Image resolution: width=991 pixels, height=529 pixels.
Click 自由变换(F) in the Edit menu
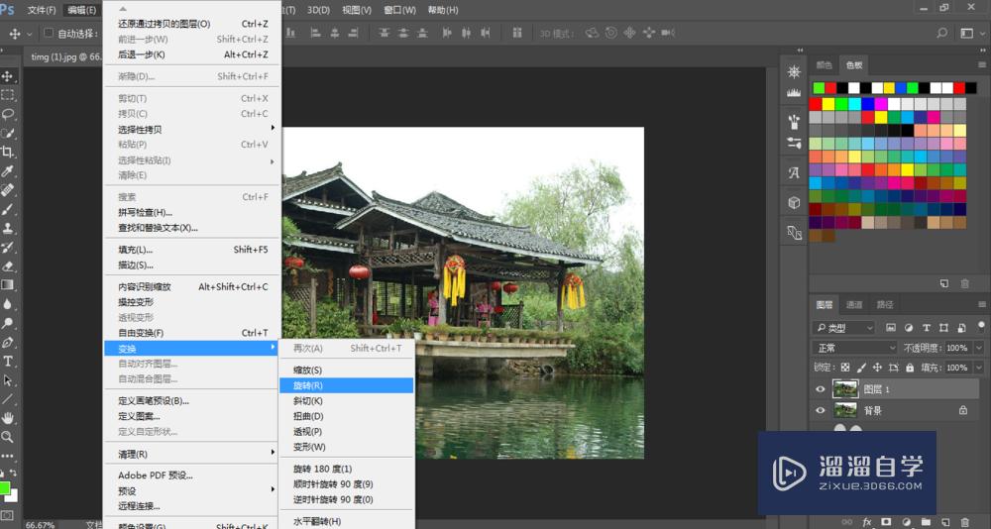point(141,333)
